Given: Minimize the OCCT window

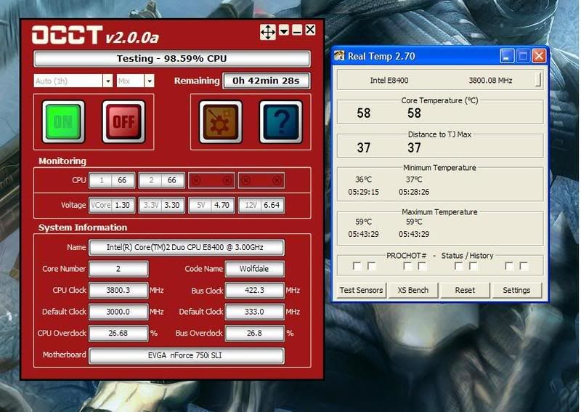Looking at the screenshot, I should pos(297,30).
